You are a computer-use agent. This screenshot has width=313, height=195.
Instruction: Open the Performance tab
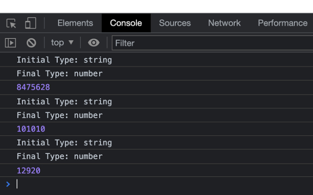(x=282, y=23)
